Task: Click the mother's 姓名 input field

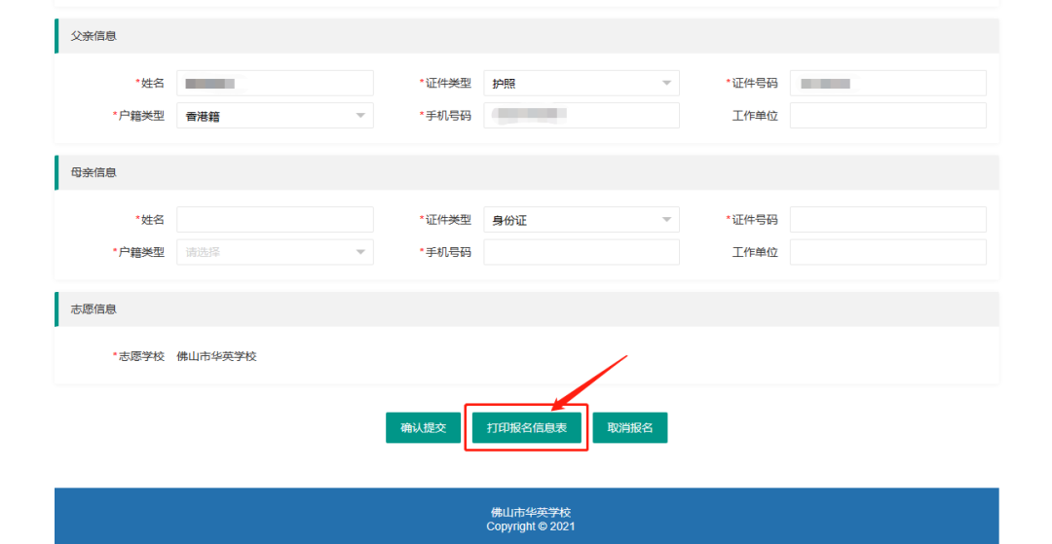Action: pos(275,220)
